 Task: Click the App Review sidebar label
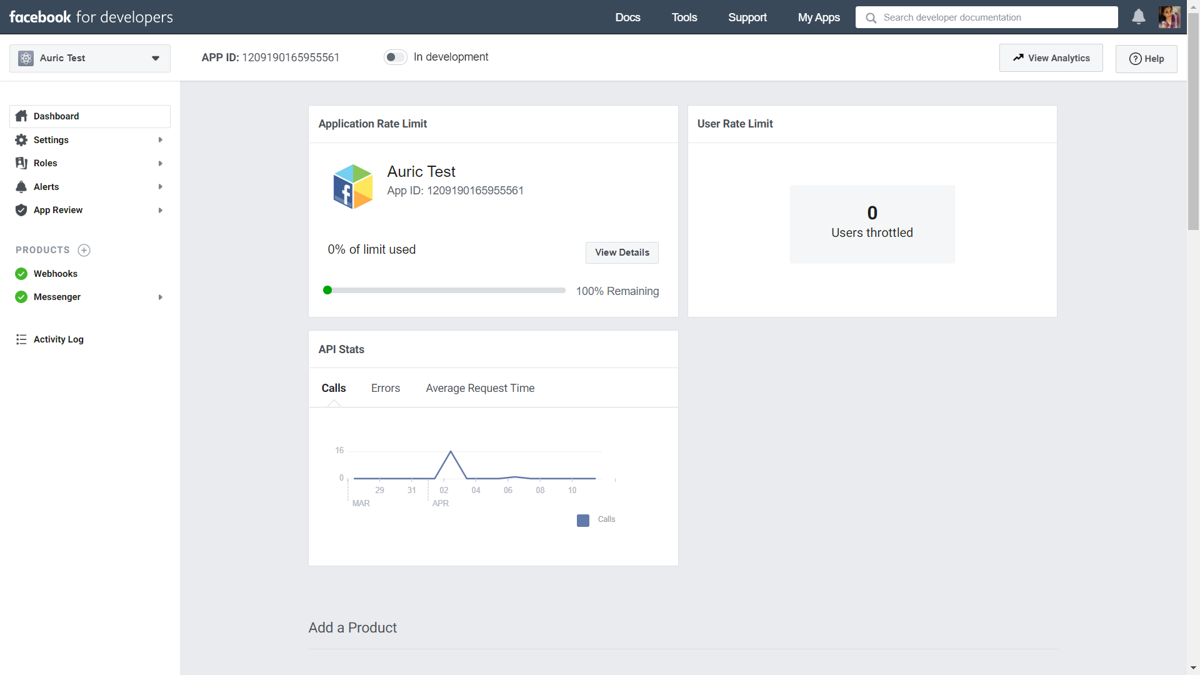(58, 210)
